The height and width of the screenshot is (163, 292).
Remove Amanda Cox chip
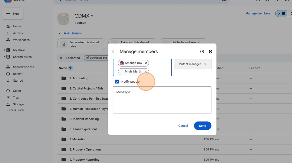coord(146,63)
